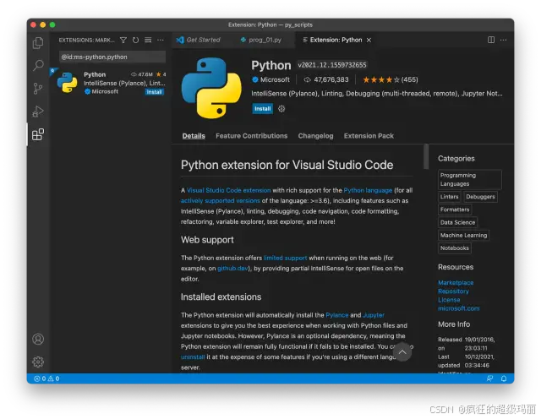541x419 pixels.
Task: Refresh the extensions list
Action: pos(135,40)
